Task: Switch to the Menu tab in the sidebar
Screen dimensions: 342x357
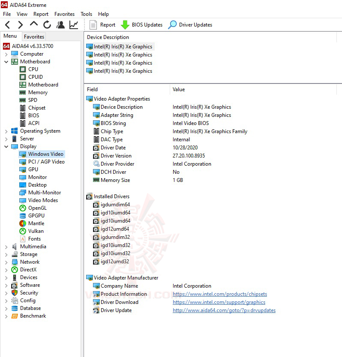Action: point(10,36)
